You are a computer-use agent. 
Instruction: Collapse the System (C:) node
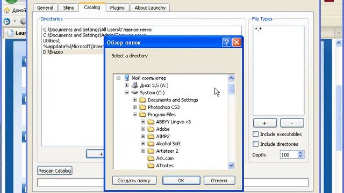coord(127,93)
